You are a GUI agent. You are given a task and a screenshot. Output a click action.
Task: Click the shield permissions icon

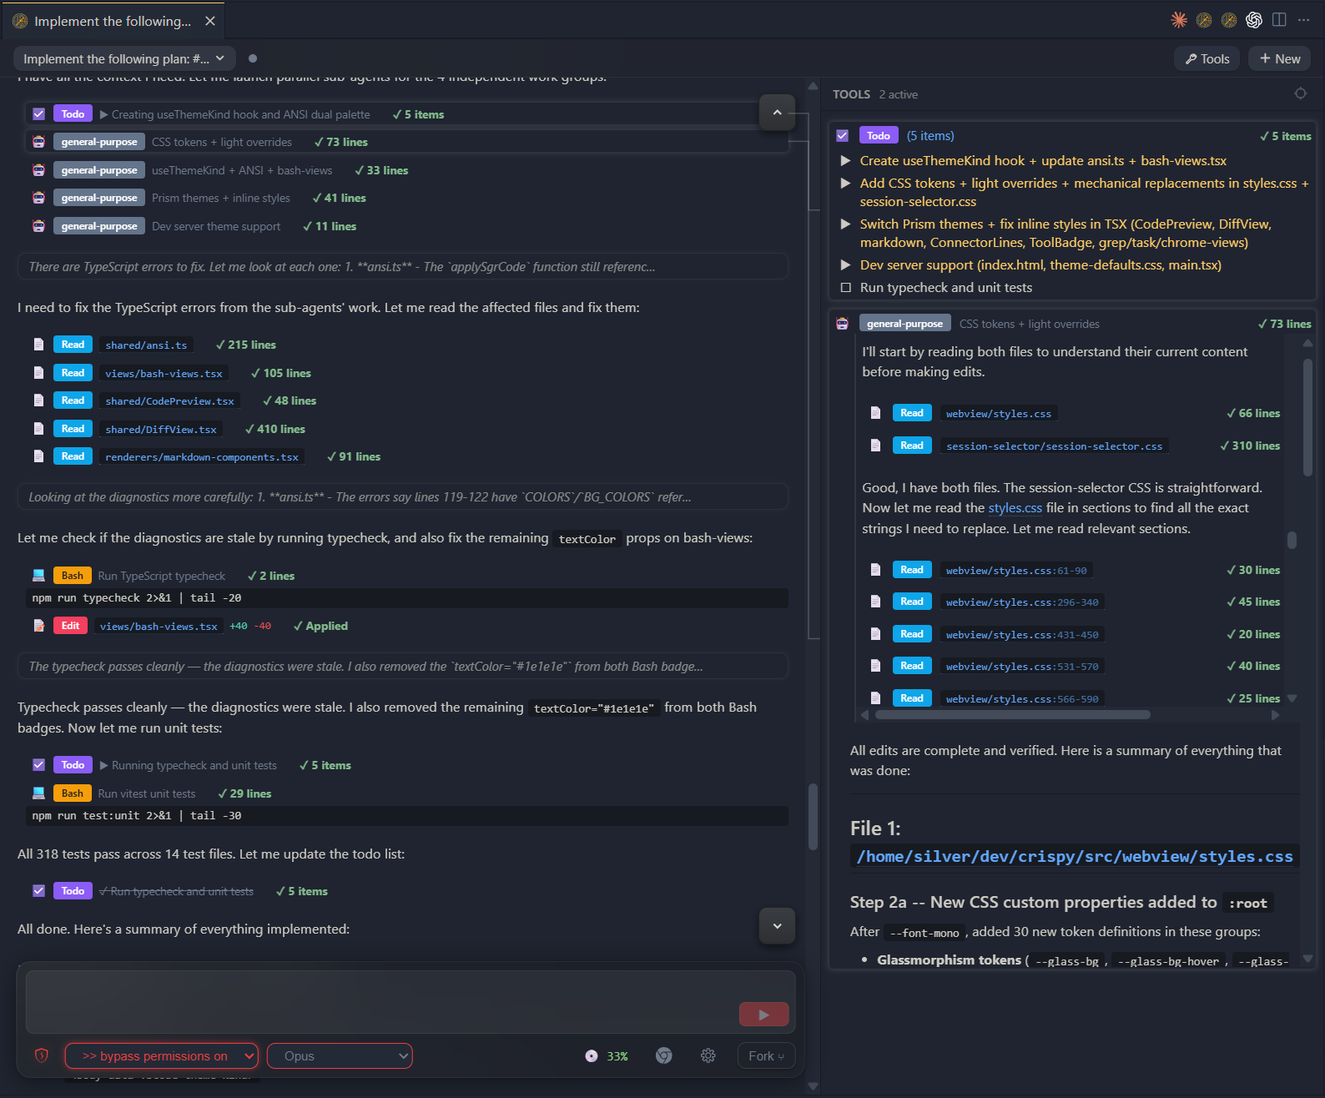[x=41, y=1055]
